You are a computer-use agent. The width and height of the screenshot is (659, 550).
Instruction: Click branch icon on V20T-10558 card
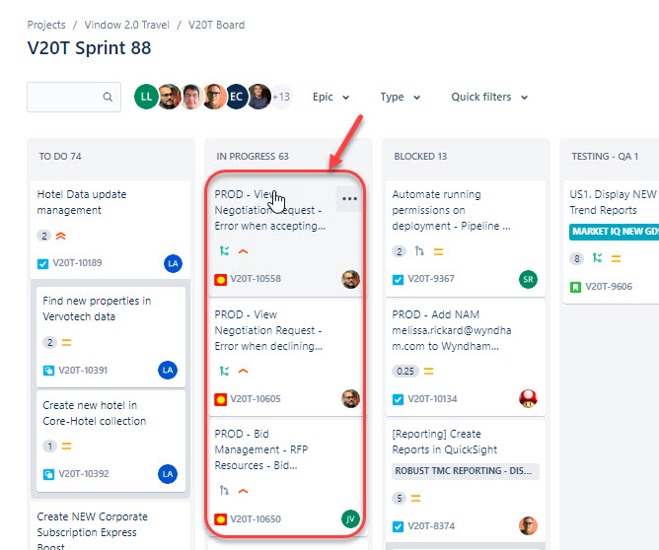pos(224,251)
